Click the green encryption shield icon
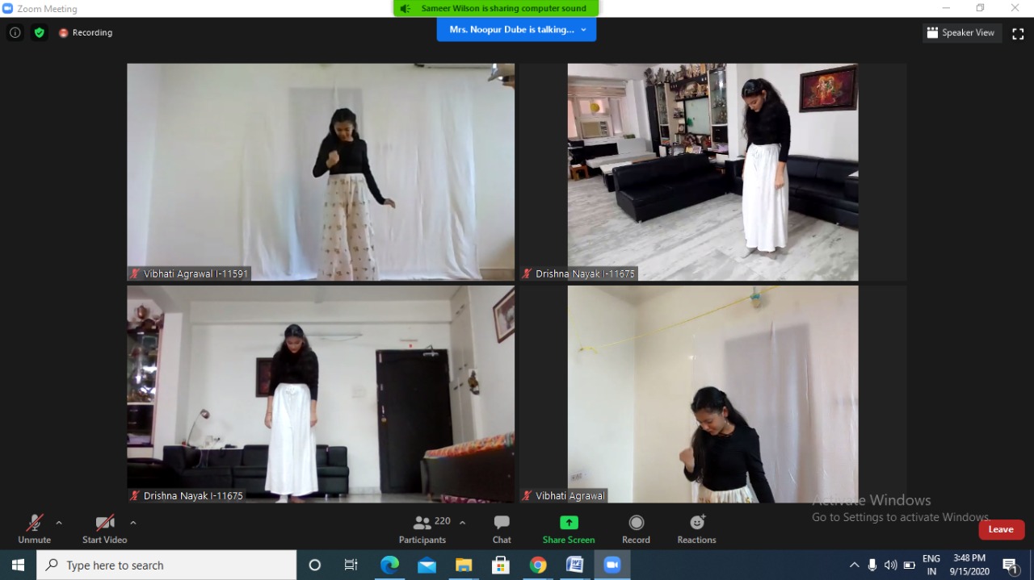This screenshot has height=580, width=1034. [40, 32]
